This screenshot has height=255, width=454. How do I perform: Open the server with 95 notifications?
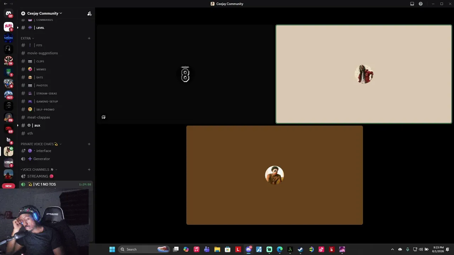coord(9,117)
